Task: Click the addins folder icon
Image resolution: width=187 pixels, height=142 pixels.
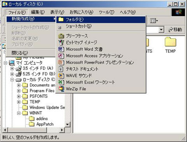Action: pos(32,119)
